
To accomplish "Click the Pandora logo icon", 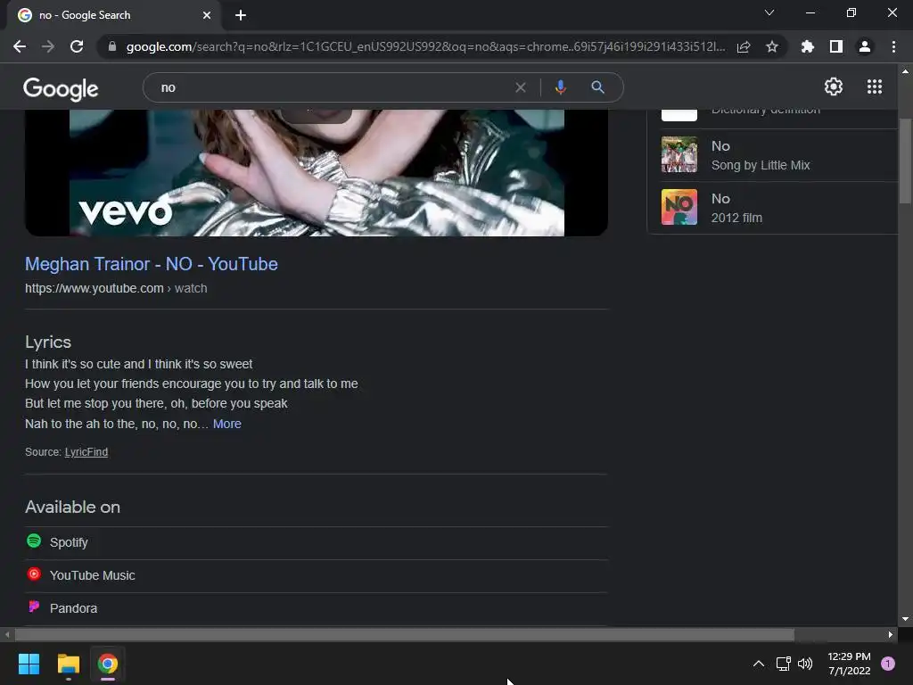I will (34, 607).
